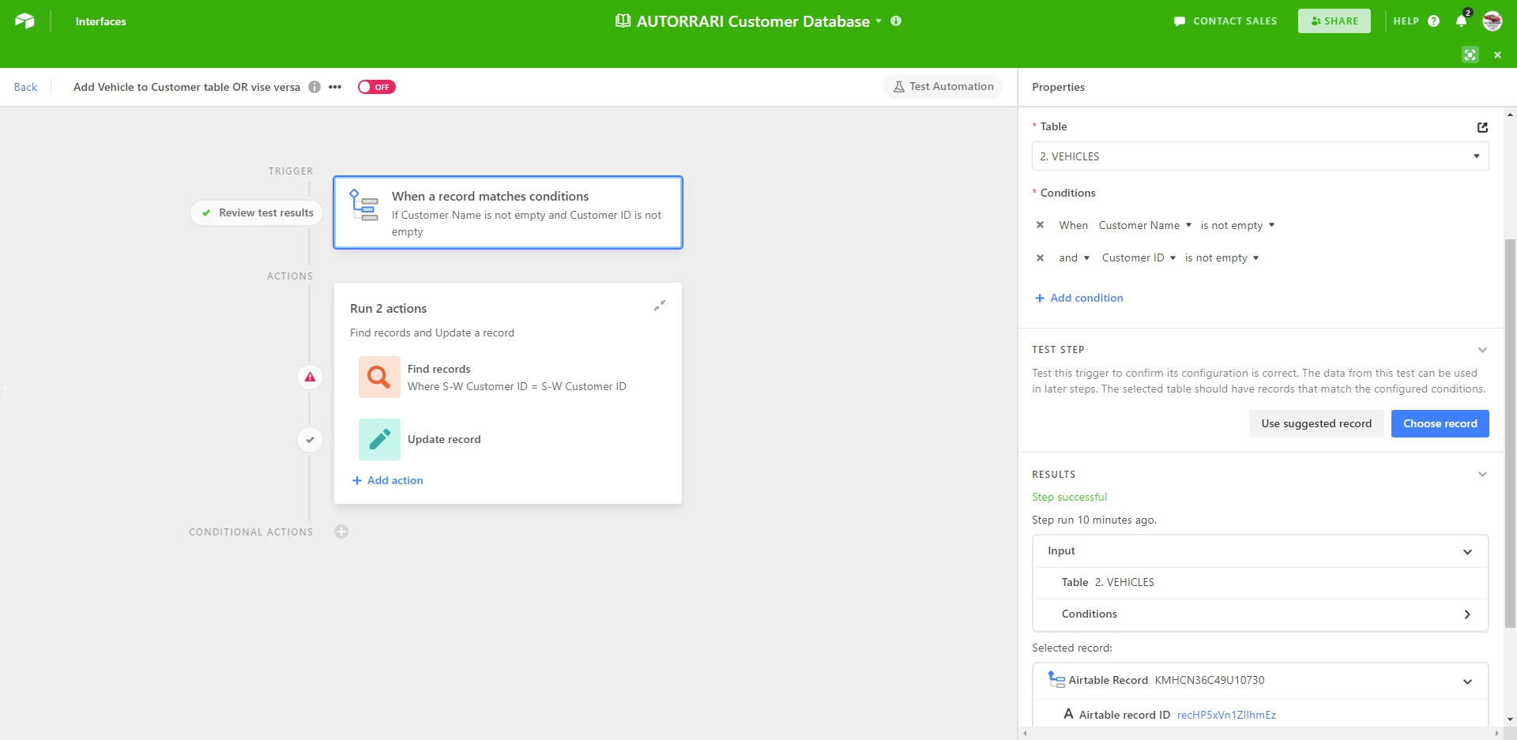
Task: Click Add action link
Action: click(x=388, y=480)
